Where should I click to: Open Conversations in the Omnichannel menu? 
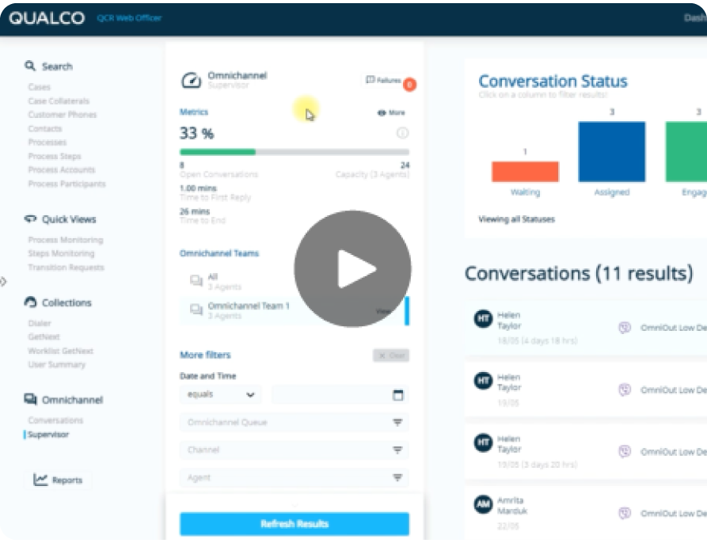[55, 420]
